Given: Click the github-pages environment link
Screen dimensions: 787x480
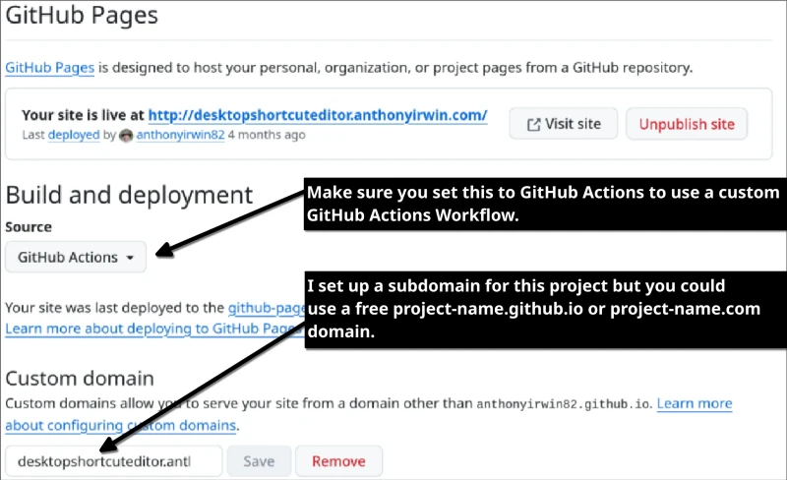Looking at the screenshot, I should [x=264, y=308].
